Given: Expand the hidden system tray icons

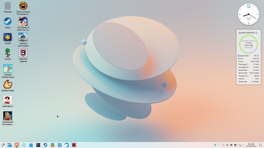Looking at the screenshot, I should pos(243,145).
